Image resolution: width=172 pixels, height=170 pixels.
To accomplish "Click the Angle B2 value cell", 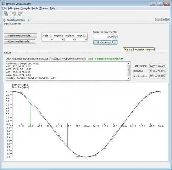I will [x=82, y=39].
